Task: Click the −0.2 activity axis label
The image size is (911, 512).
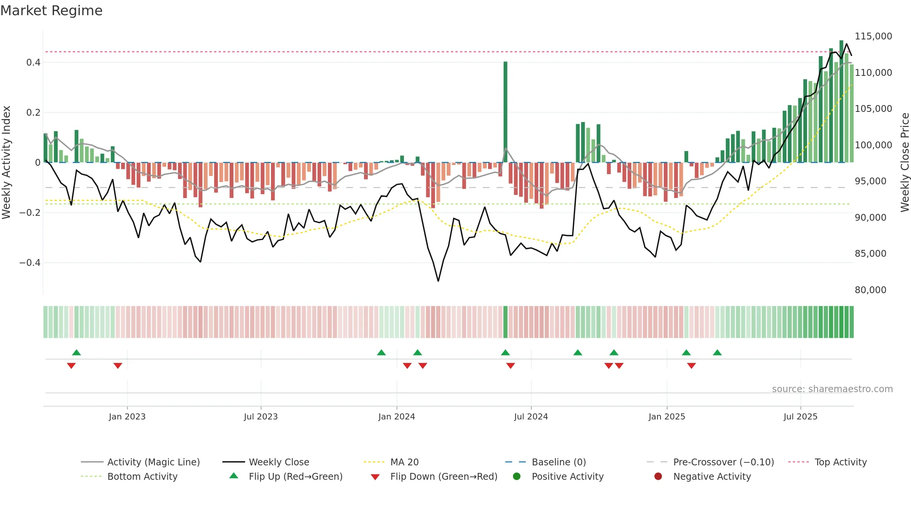Action: 30,213
